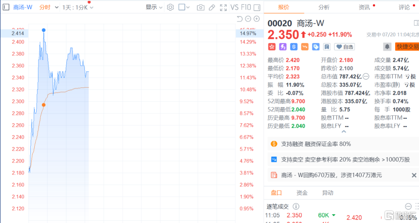Open the 显示 display dropdown

[x=154, y=7]
